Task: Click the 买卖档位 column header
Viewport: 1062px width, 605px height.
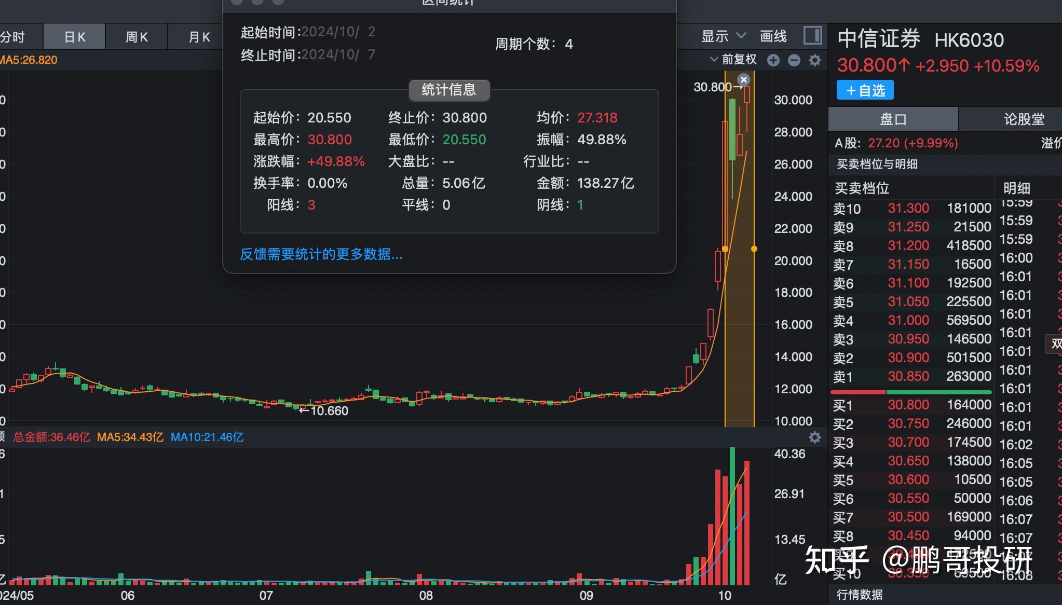Action: [x=862, y=188]
